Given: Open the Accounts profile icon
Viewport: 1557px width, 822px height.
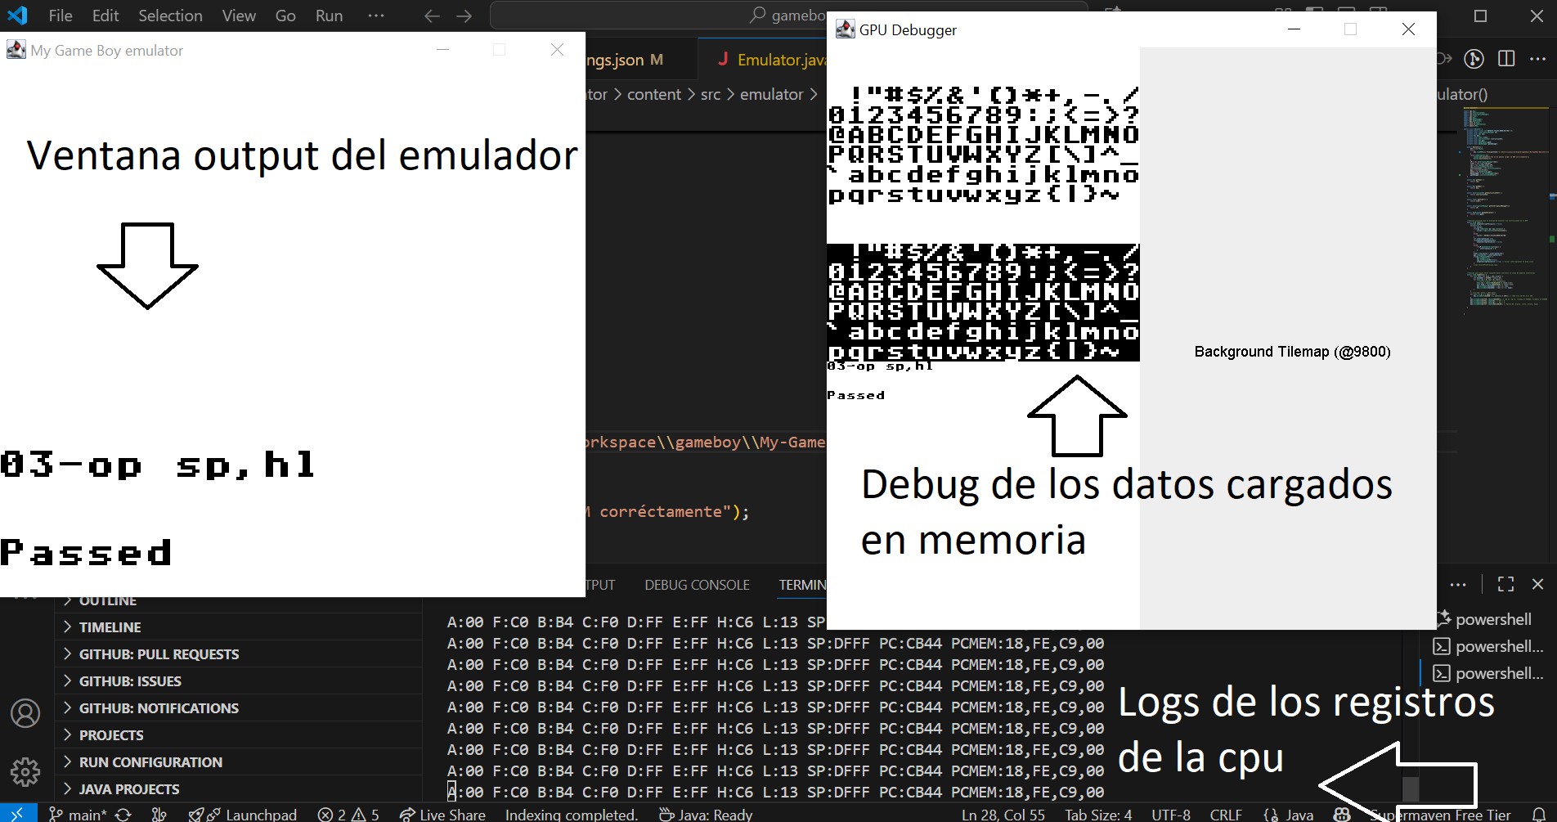Looking at the screenshot, I should pyautogui.click(x=25, y=713).
